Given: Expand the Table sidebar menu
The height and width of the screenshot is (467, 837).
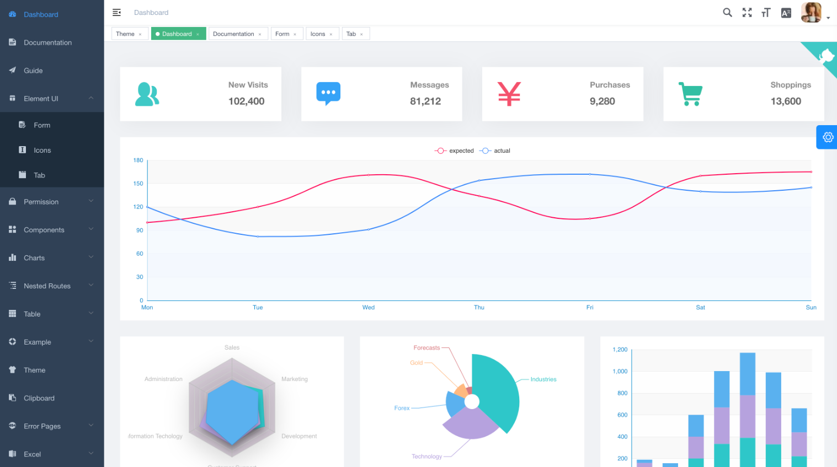Looking at the screenshot, I should pyautogui.click(x=52, y=314).
